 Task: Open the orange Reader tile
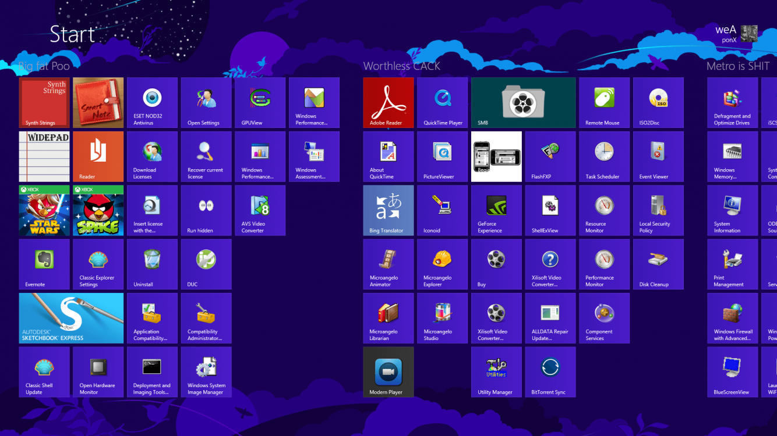[98, 156]
